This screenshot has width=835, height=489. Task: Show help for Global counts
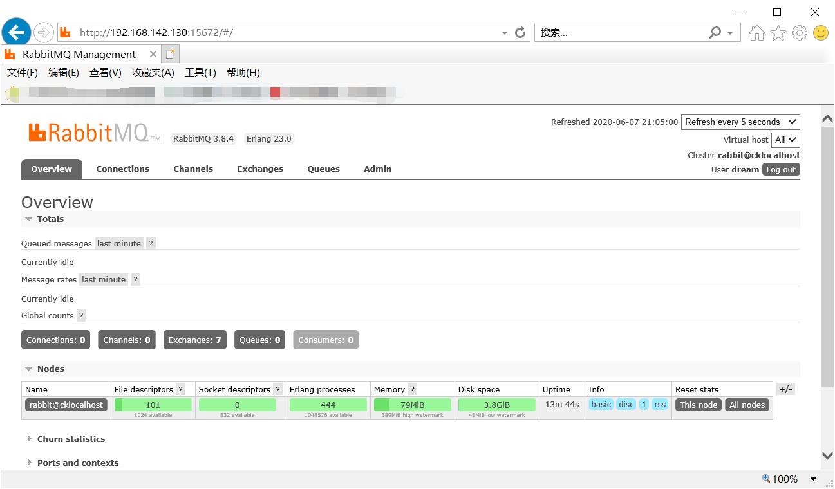[x=81, y=315]
